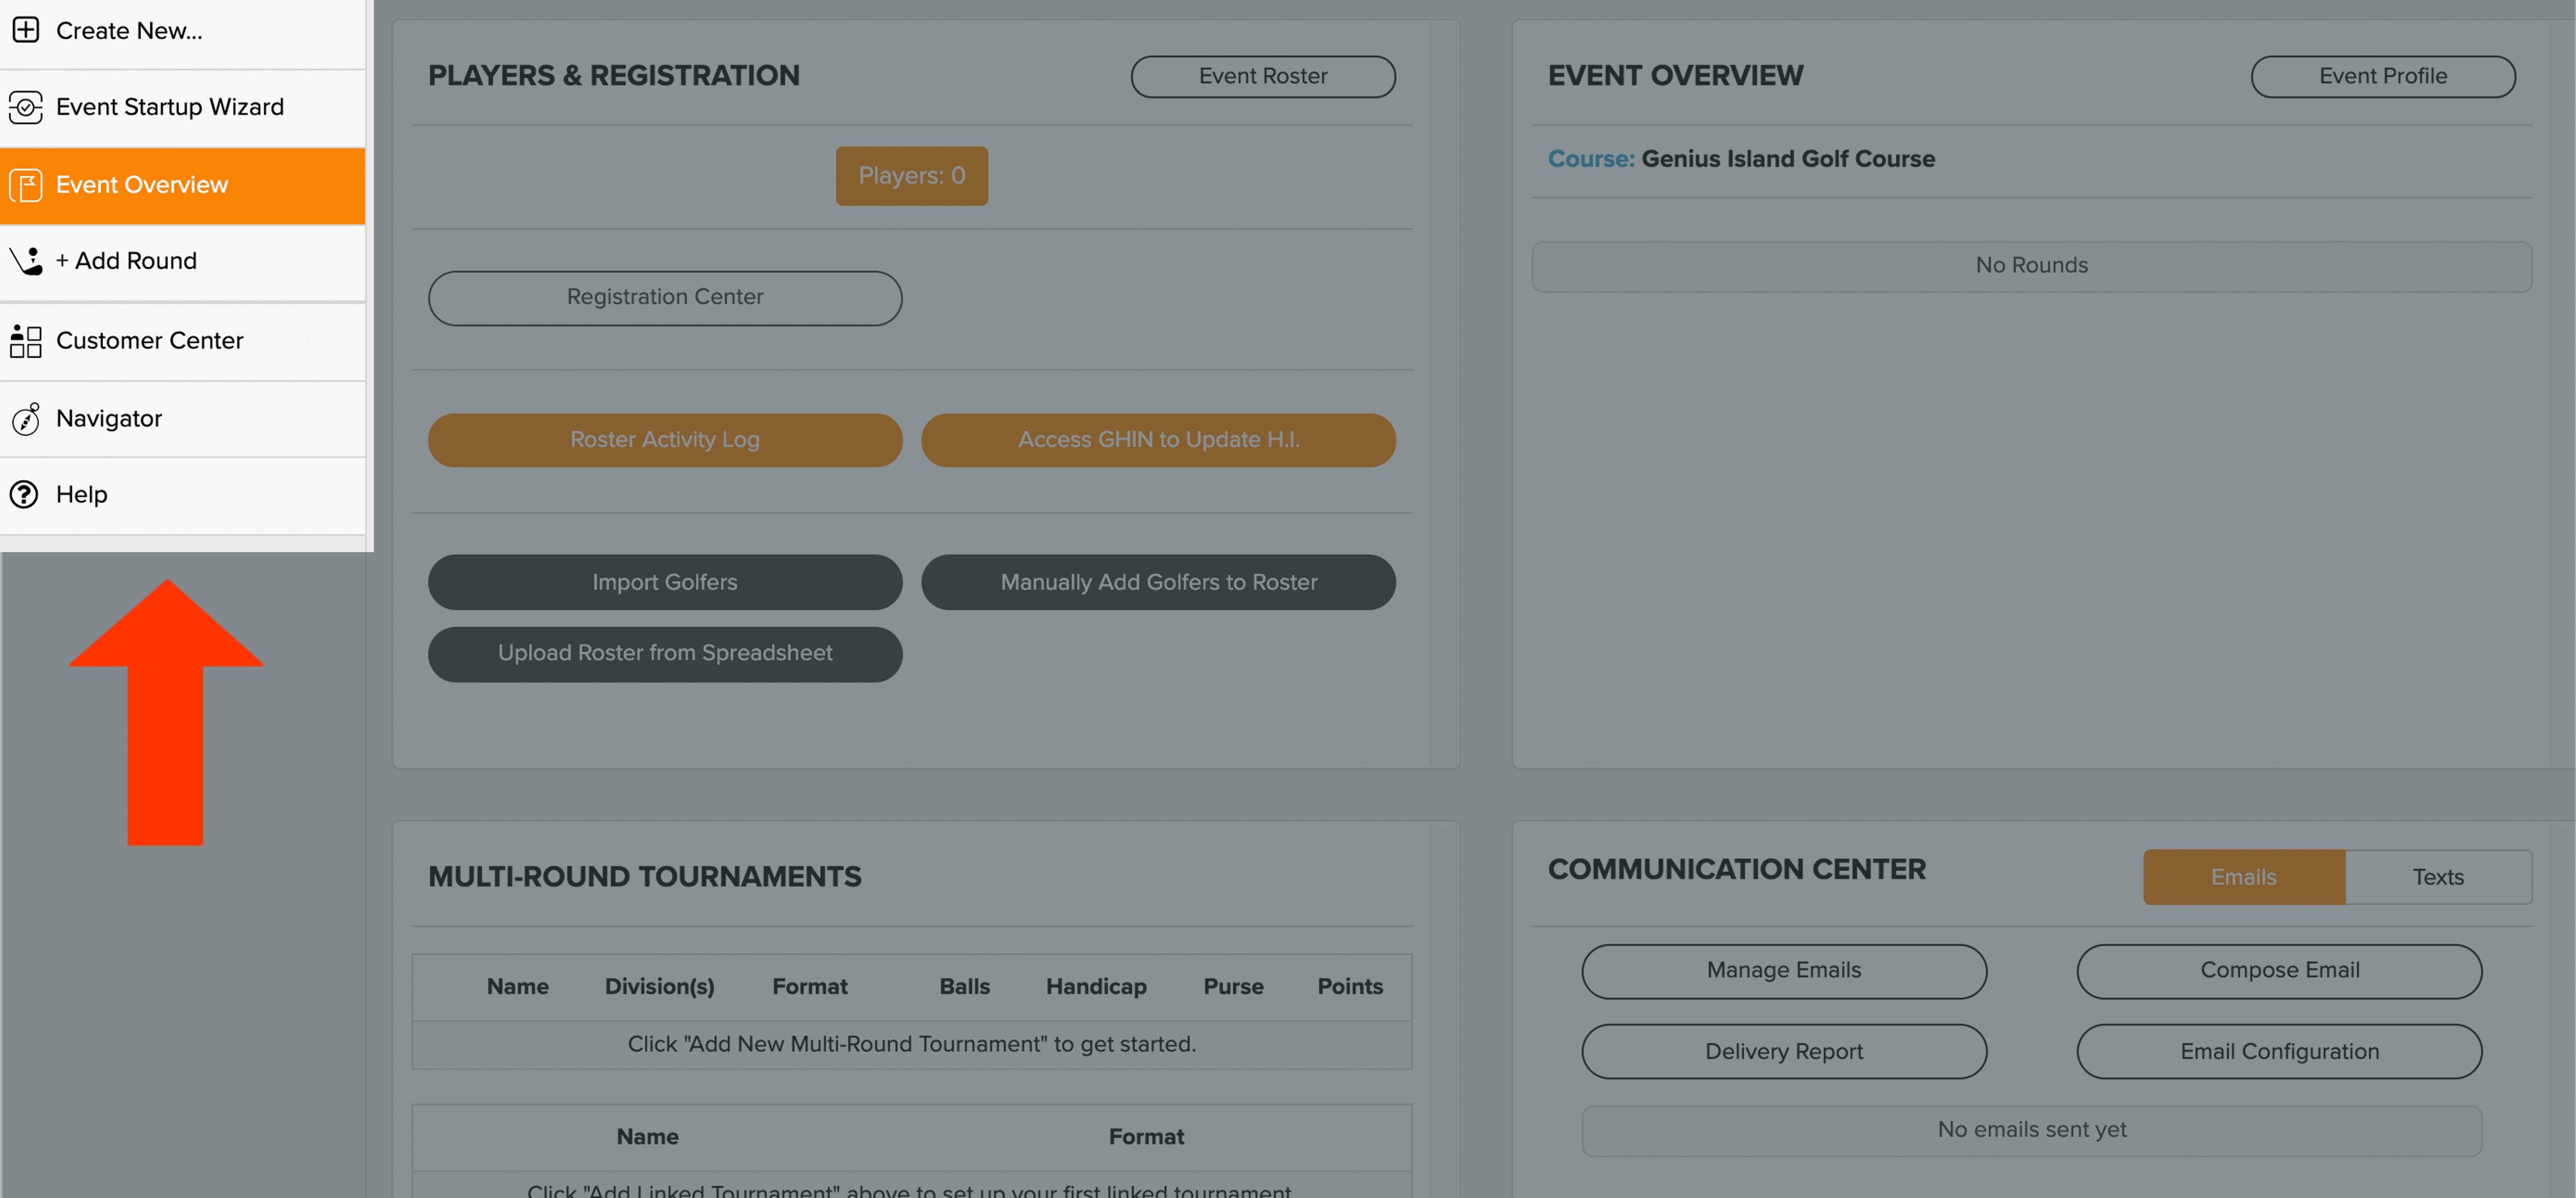Click the Event Overview flag icon

[26, 185]
